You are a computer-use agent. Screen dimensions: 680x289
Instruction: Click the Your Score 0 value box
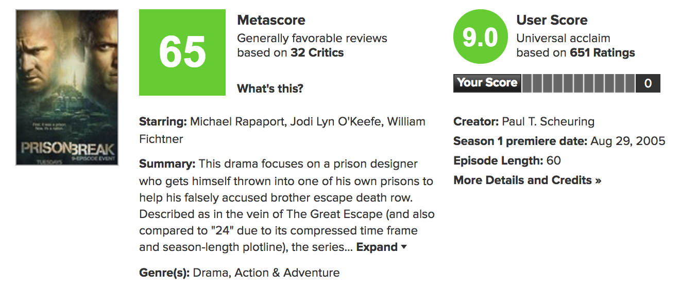(x=648, y=83)
